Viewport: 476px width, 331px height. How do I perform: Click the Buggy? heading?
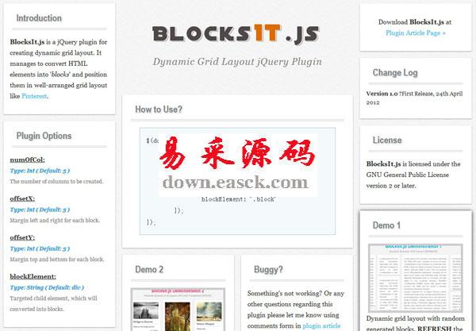[268, 270]
